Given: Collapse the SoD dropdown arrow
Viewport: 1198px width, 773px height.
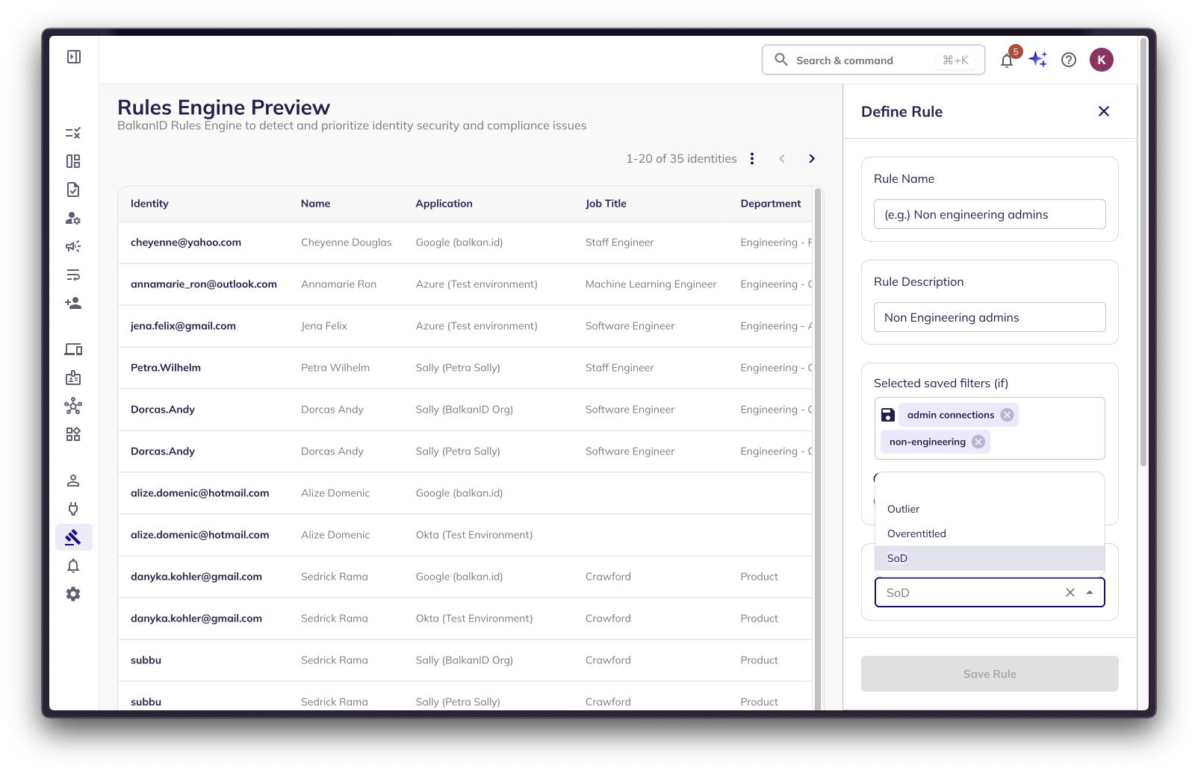Looking at the screenshot, I should pos(1090,592).
